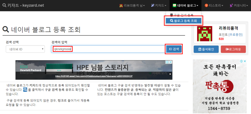Click the wand icon beside 키자드 menu
Viewport: 251px width, 114px height.
click(153, 5)
